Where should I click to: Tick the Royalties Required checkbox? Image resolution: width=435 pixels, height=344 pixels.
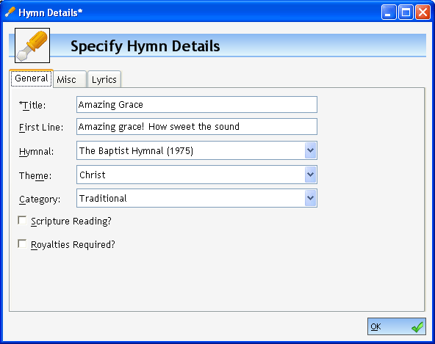coord(22,244)
